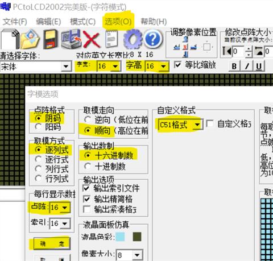Select the 行列式 radio button

38,178
